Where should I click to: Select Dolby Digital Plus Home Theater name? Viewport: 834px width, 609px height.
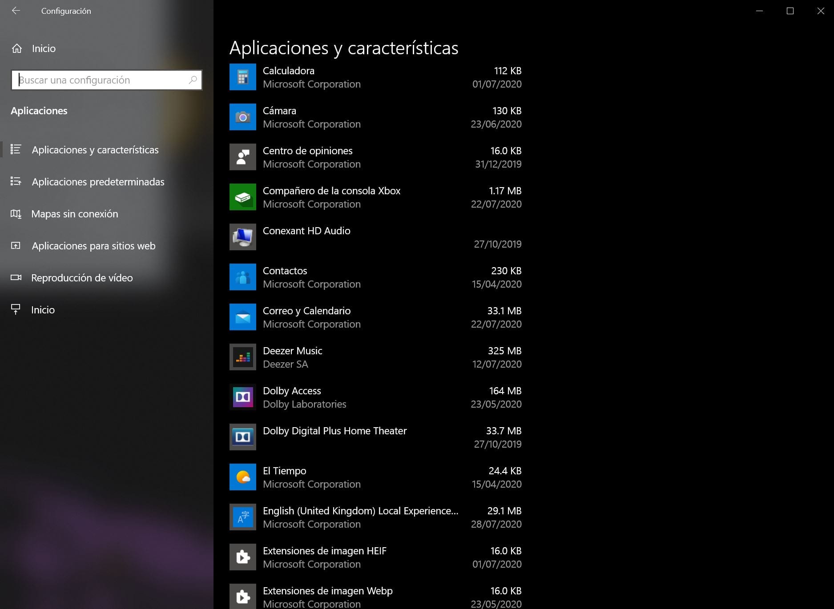click(x=335, y=431)
